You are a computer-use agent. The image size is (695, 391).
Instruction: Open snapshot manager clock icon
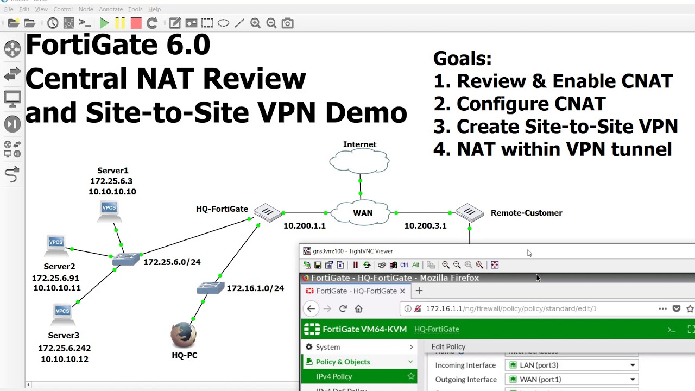click(x=53, y=23)
